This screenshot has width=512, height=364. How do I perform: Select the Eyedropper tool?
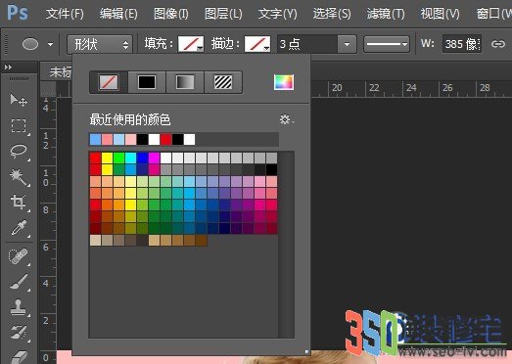[19, 228]
